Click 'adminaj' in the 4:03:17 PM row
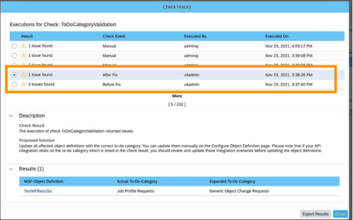This screenshot has height=220, width=353. point(191,46)
